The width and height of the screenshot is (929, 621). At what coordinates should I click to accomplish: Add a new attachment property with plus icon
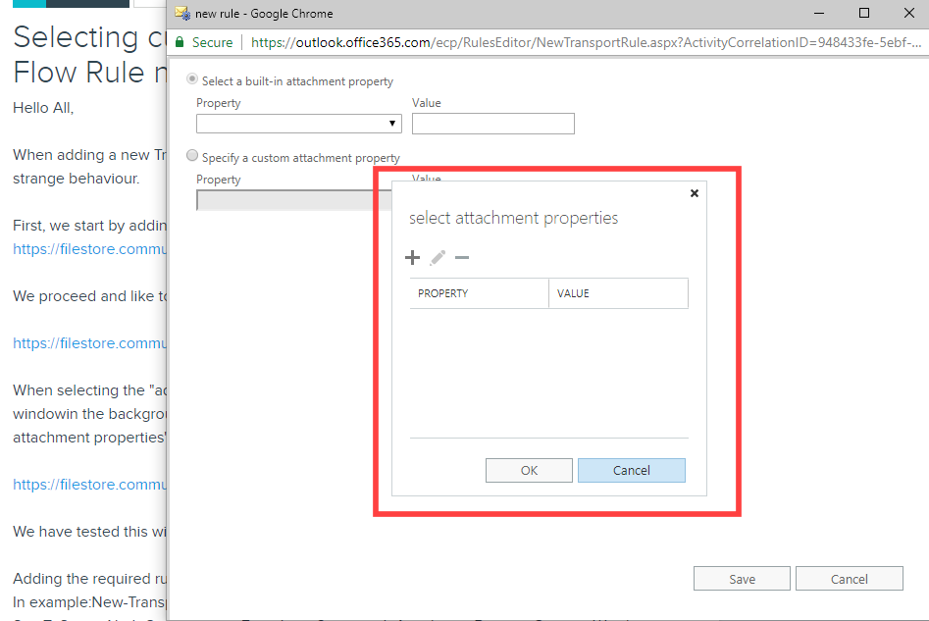pos(412,258)
